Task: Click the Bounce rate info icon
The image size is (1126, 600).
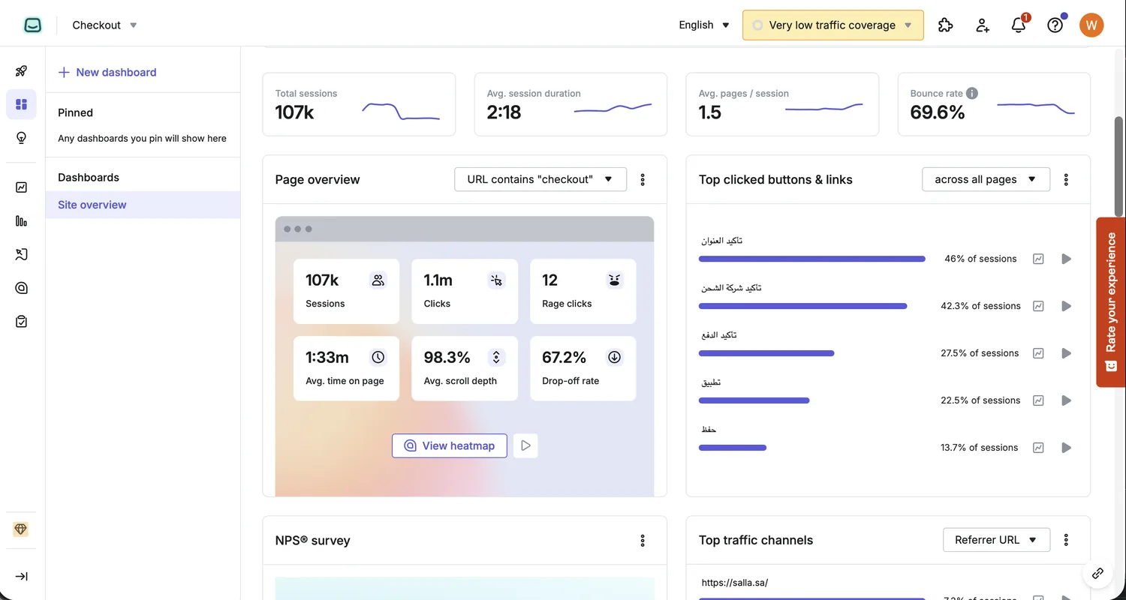Action: (x=972, y=93)
